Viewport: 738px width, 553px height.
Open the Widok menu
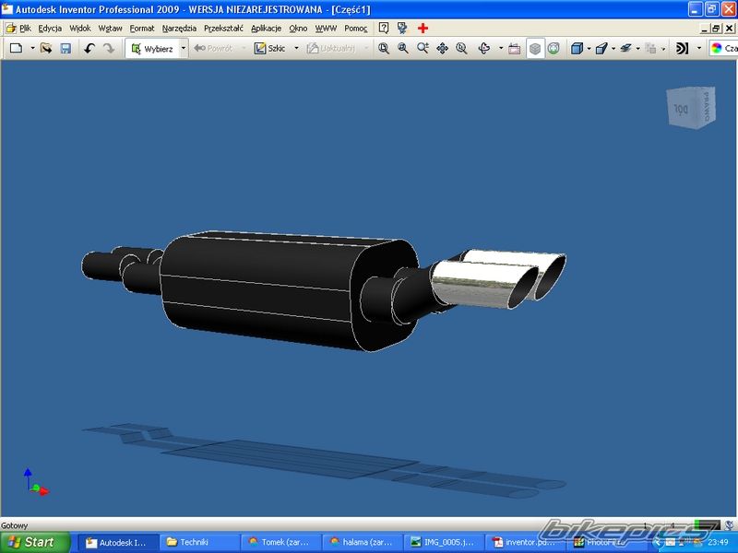(79, 28)
